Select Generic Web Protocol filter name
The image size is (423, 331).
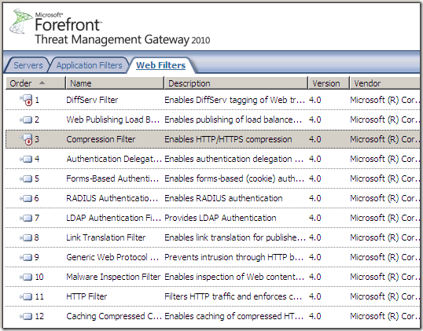tap(112, 257)
